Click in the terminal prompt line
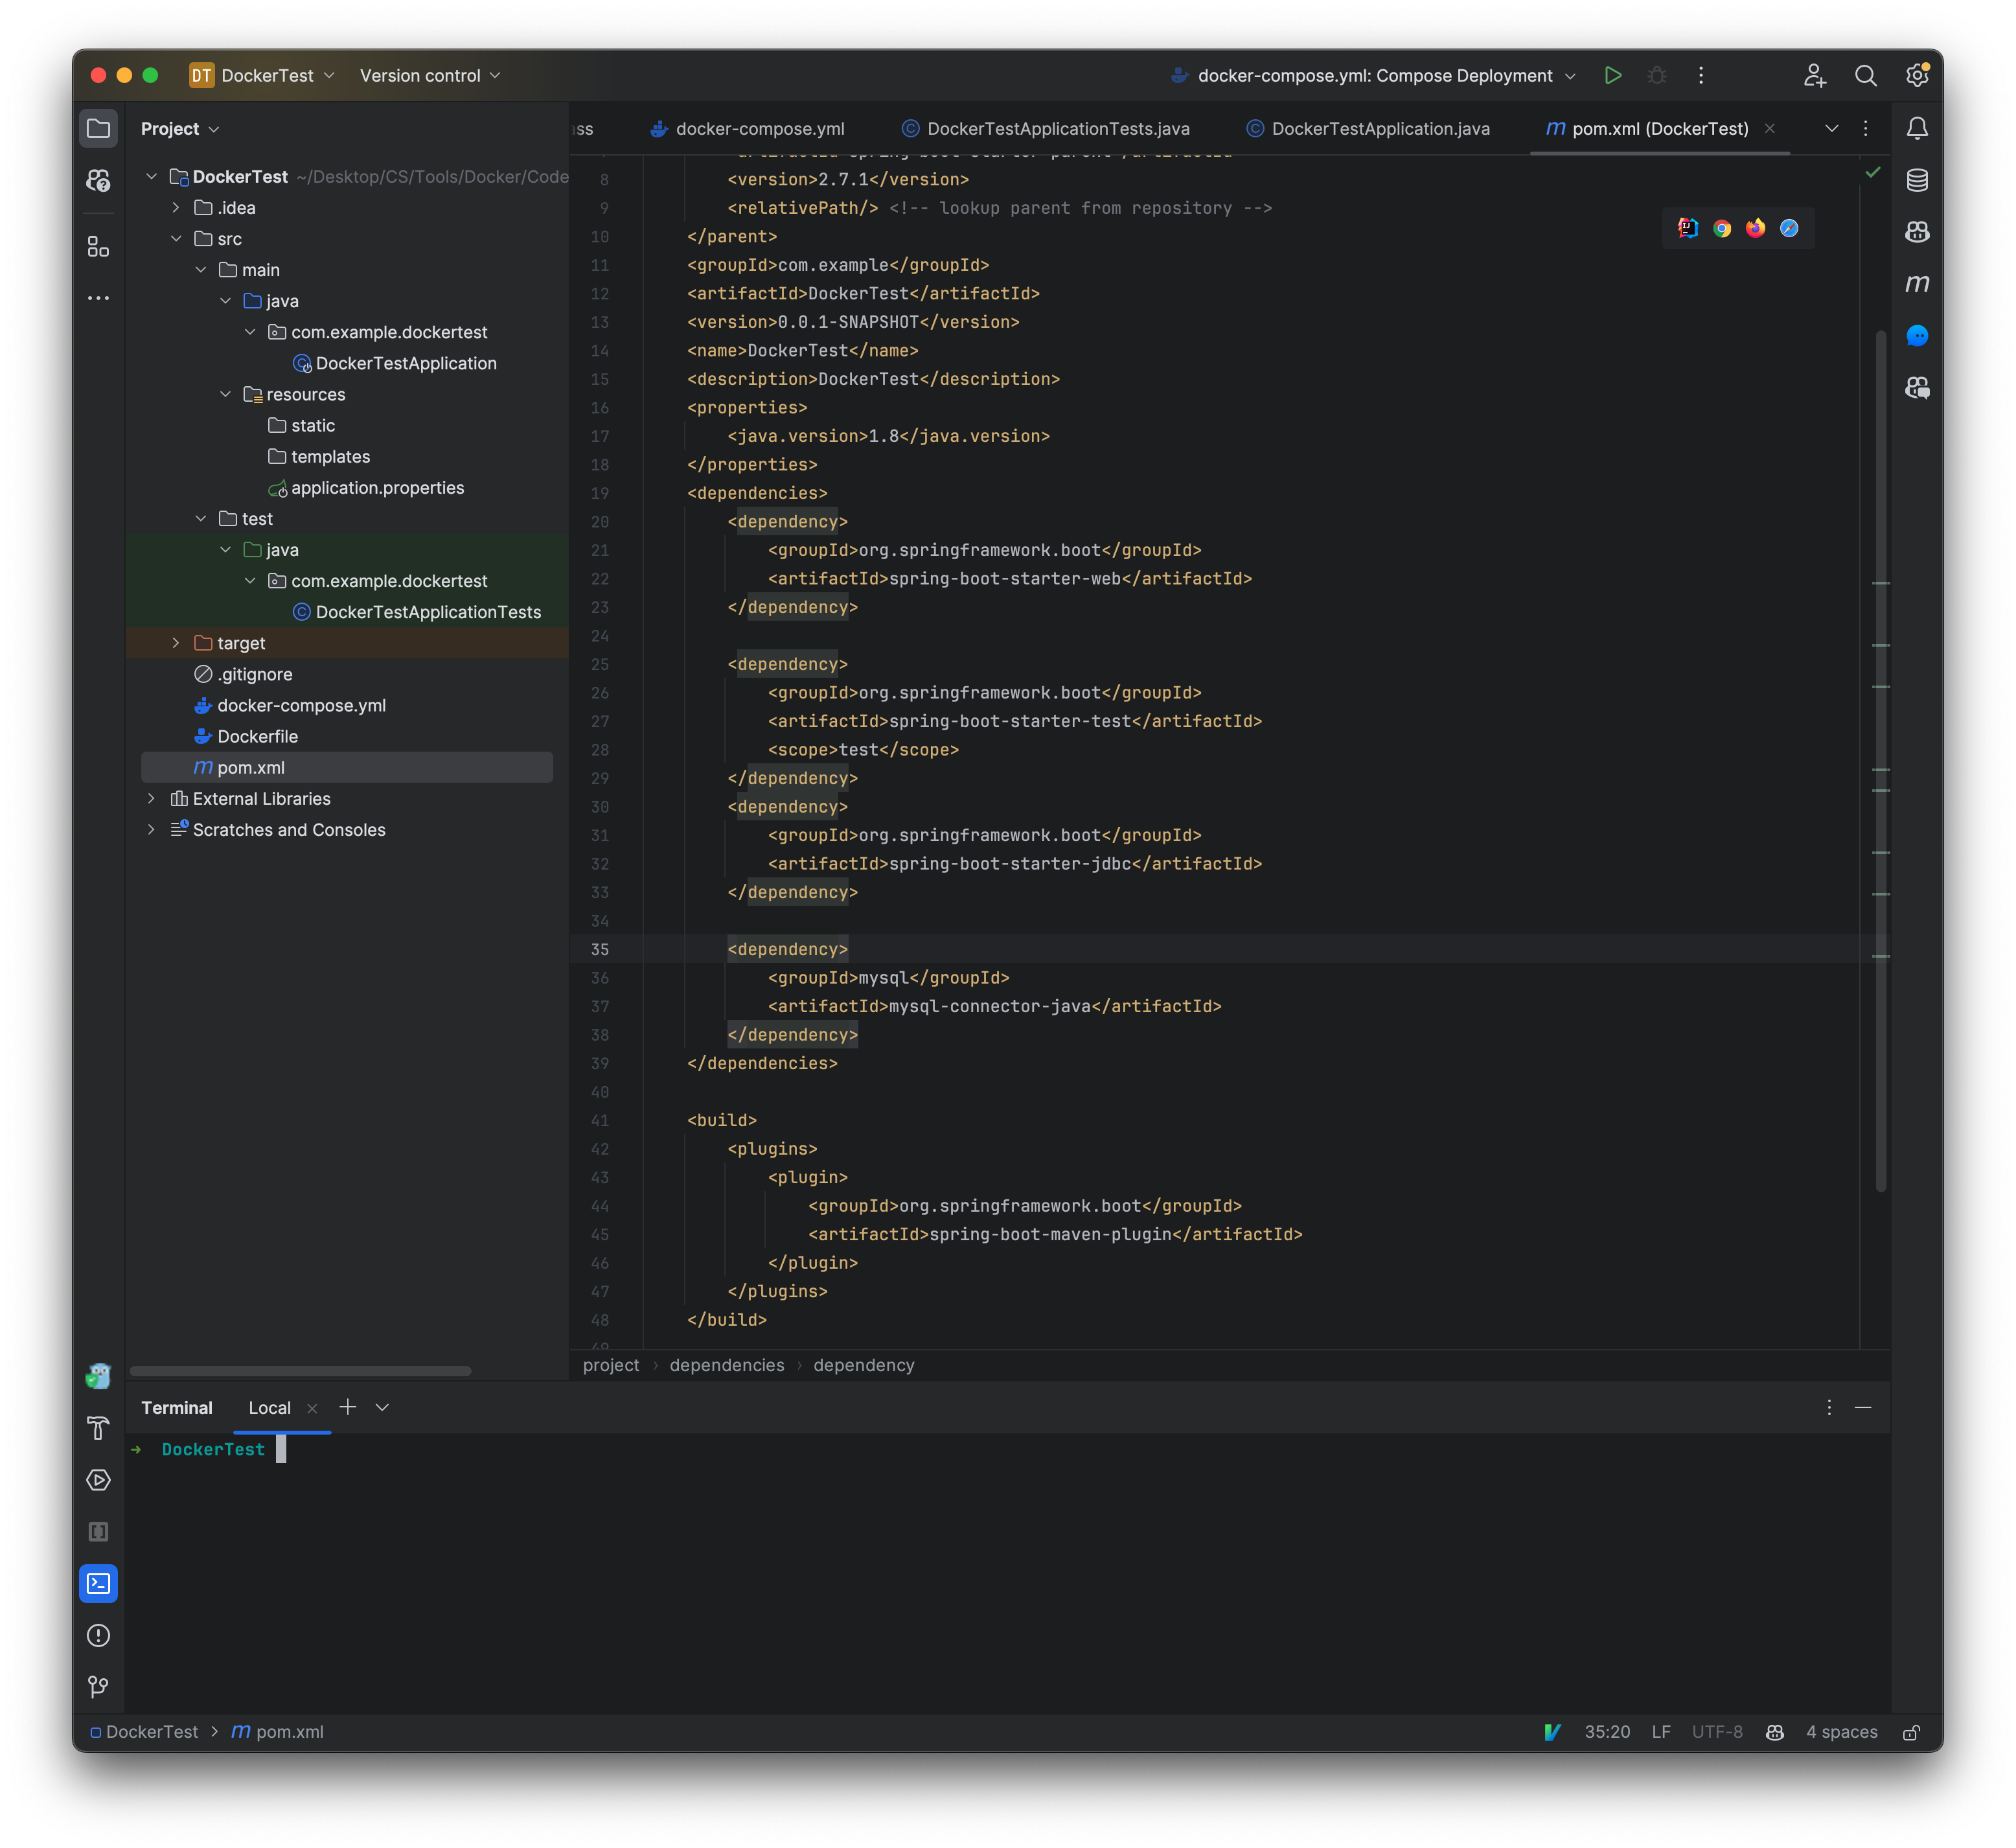This screenshot has height=1848, width=2016. tap(1008, 1450)
